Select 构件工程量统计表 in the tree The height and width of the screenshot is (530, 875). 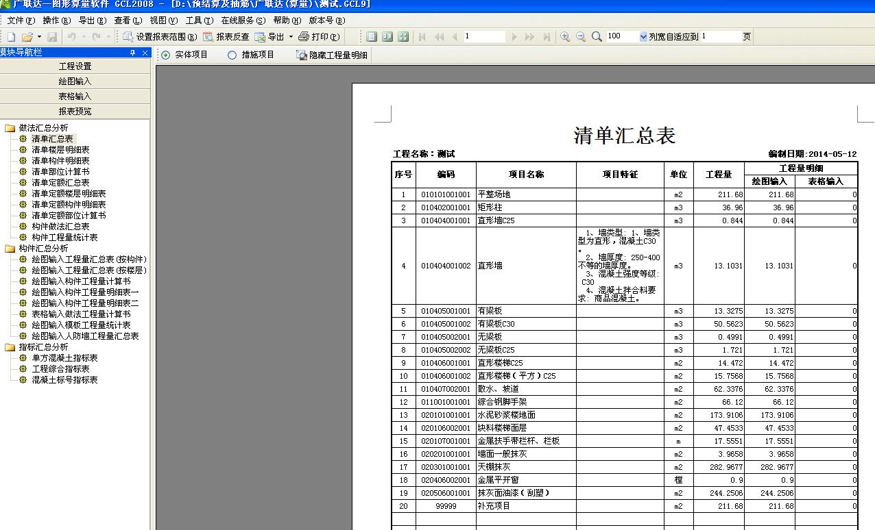(64, 238)
